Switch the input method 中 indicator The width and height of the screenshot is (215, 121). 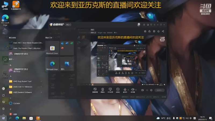coord(191,118)
